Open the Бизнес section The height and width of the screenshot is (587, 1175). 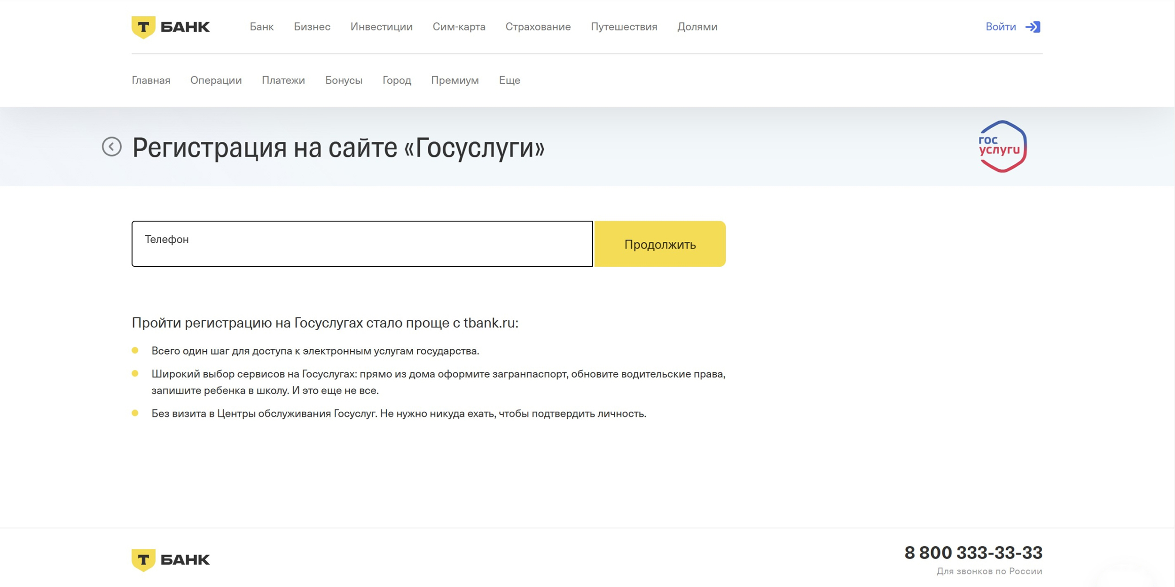point(312,27)
